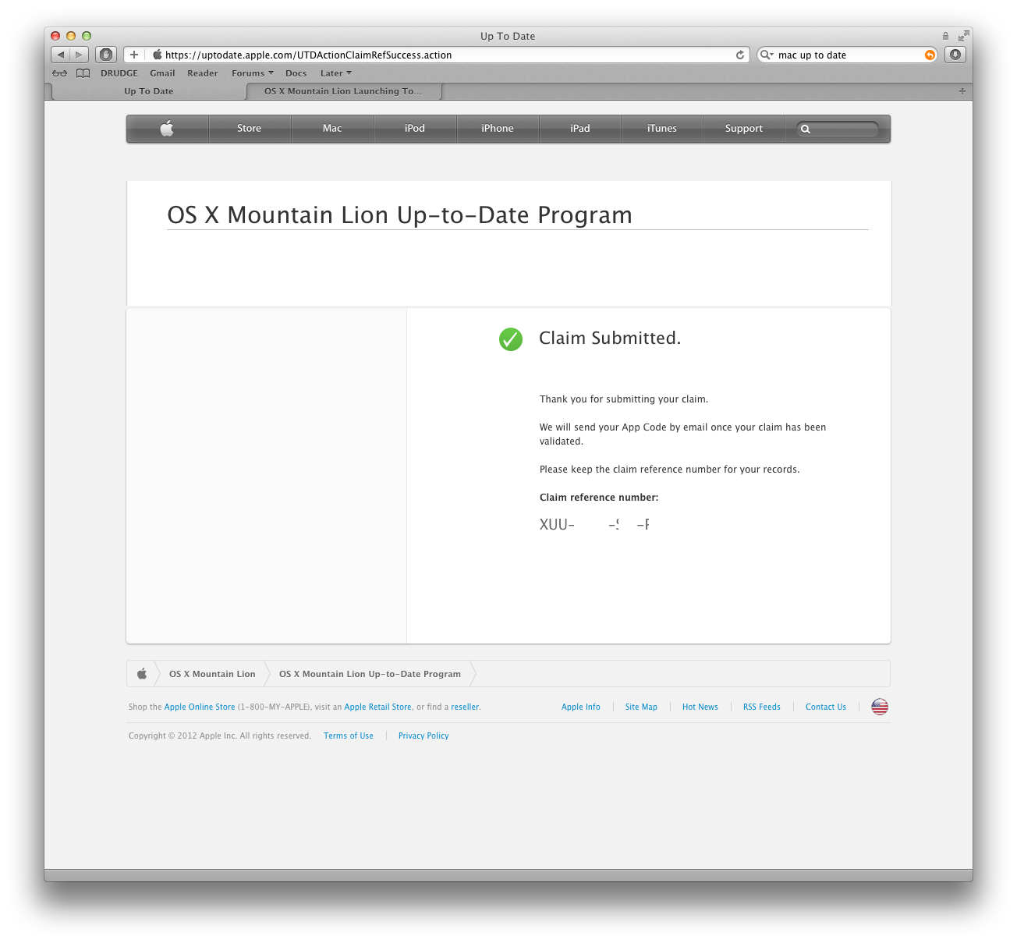Screen dimensions: 1017x943
Task: Click the Safari forward arrow button
Action: pyautogui.click(x=79, y=55)
